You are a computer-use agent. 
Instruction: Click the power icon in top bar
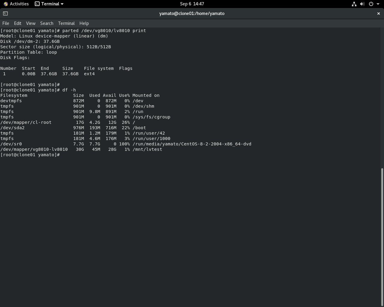(x=371, y=4)
